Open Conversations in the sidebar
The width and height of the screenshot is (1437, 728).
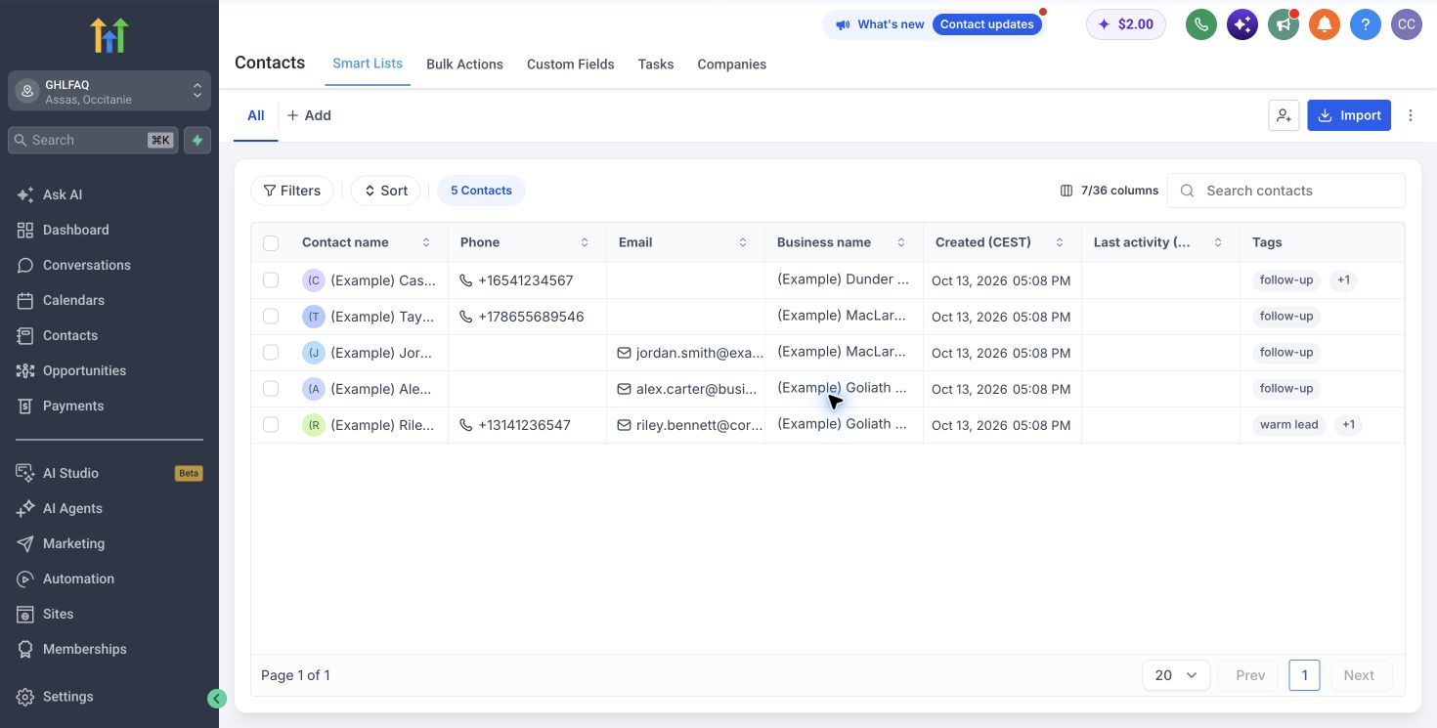click(87, 265)
